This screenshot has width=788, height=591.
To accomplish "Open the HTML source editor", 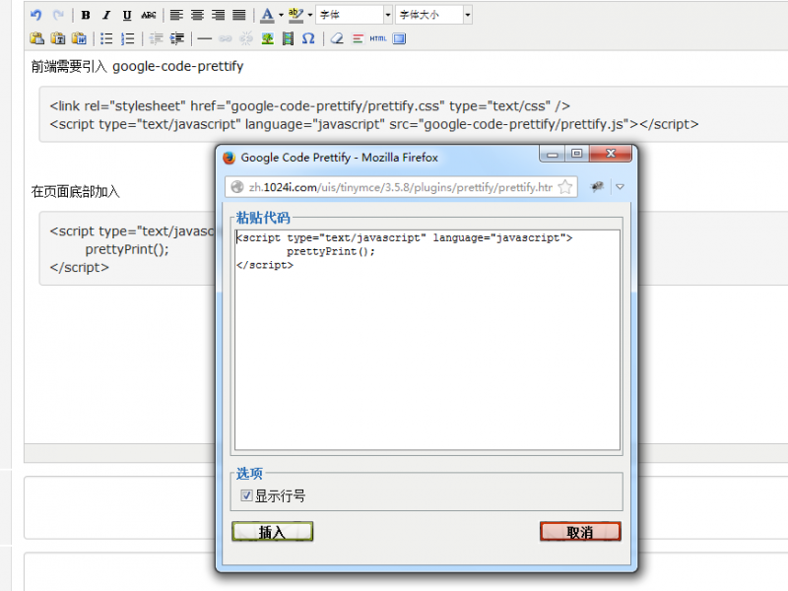I will point(378,38).
